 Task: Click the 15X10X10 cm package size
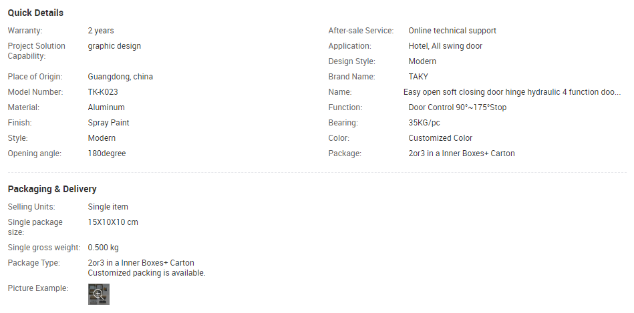pos(113,222)
